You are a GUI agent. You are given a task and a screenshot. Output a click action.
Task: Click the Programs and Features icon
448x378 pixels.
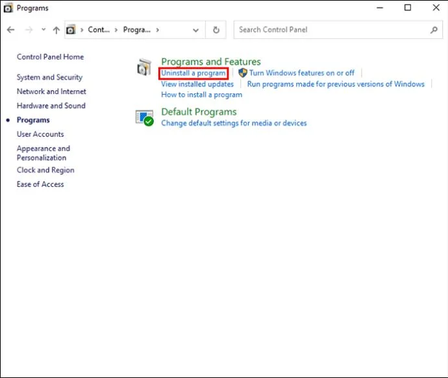(144, 67)
